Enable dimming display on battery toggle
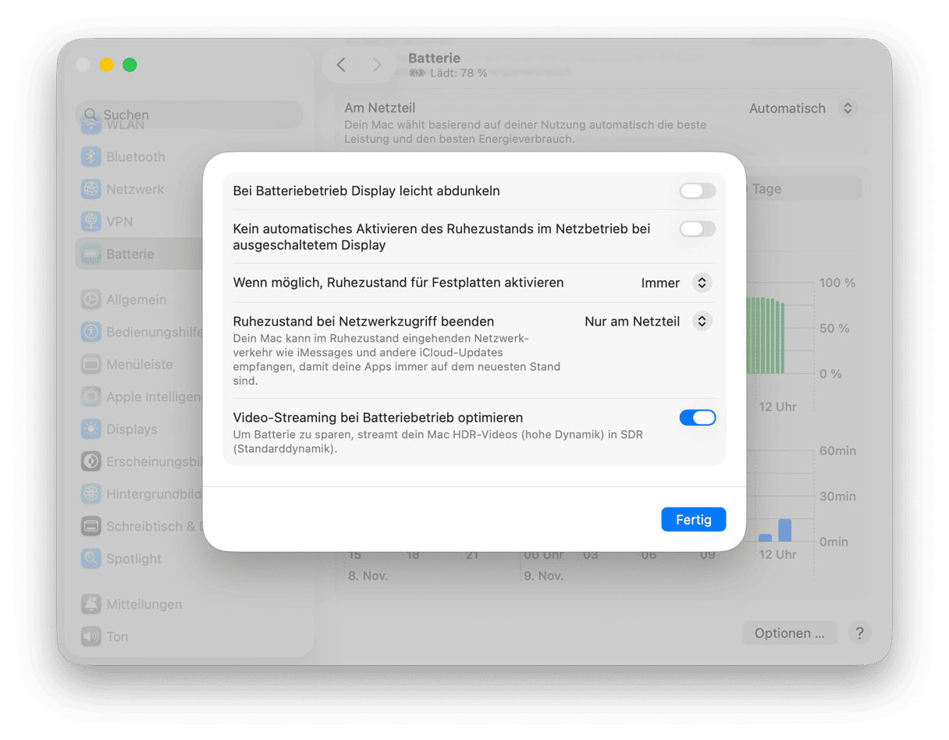 [697, 191]
